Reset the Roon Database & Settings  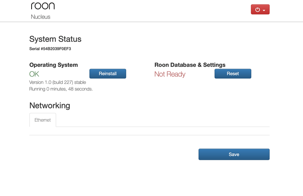pyautogui.click(x=233, y=74)
